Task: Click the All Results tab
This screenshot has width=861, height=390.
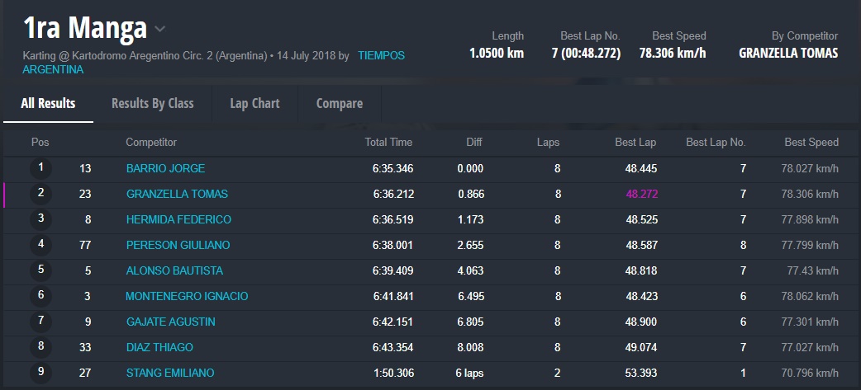Action: (48, 103)
